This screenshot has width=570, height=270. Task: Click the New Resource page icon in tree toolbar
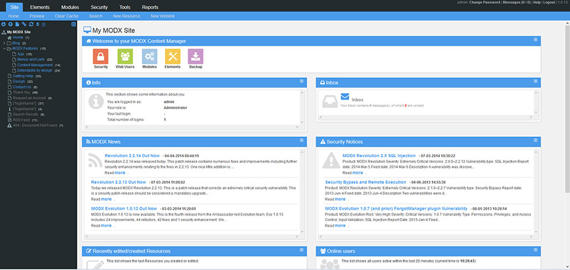[17, 24]
